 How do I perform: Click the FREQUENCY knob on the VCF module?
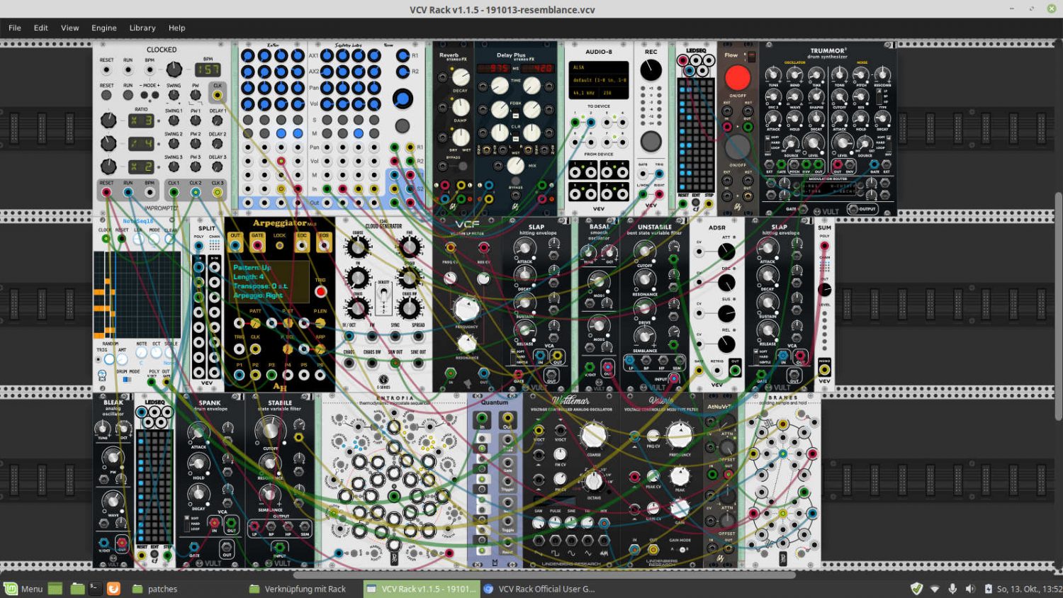[x=466, y=308]
